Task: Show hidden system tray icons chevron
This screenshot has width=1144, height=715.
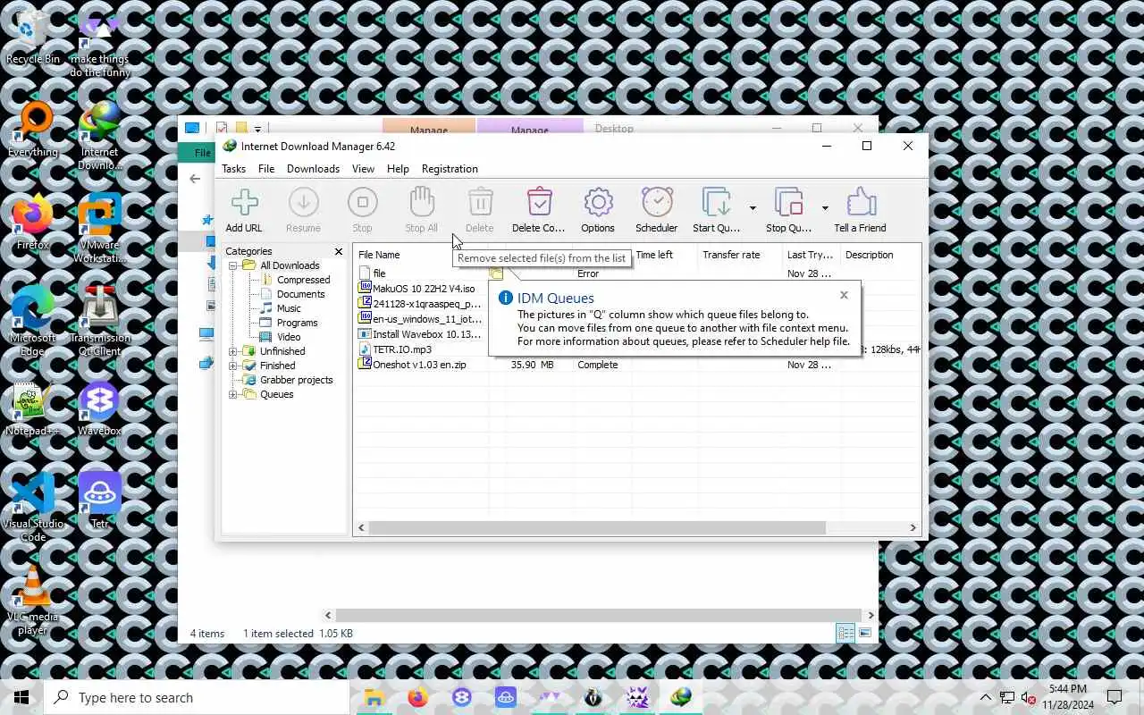Action: [x=986, y=698]
